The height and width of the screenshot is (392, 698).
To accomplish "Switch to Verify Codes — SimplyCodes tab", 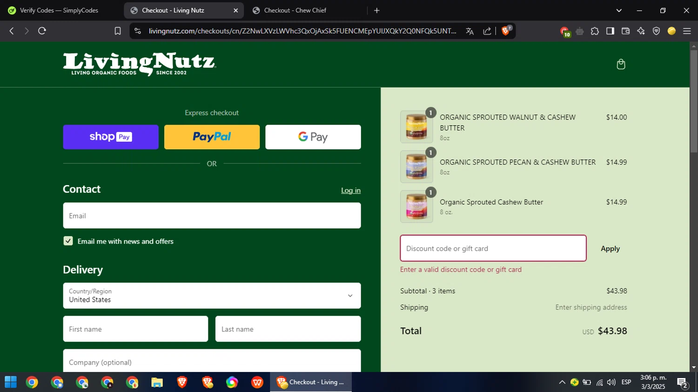I will pyautogui.click(x=60, y=10).
